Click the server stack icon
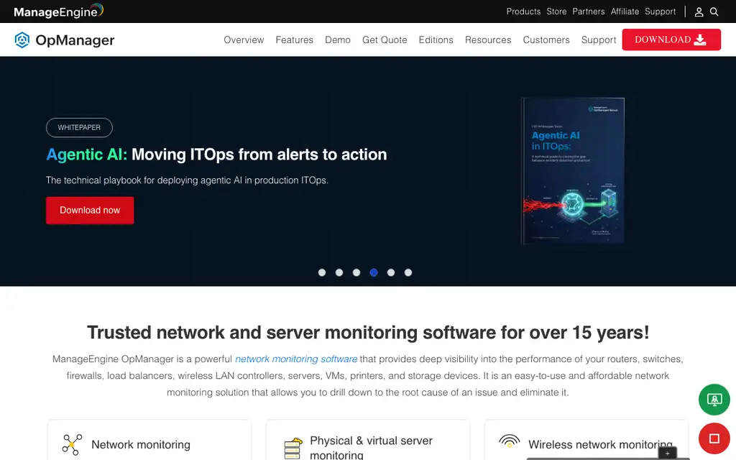736x460 pixels. coord(293,448)
